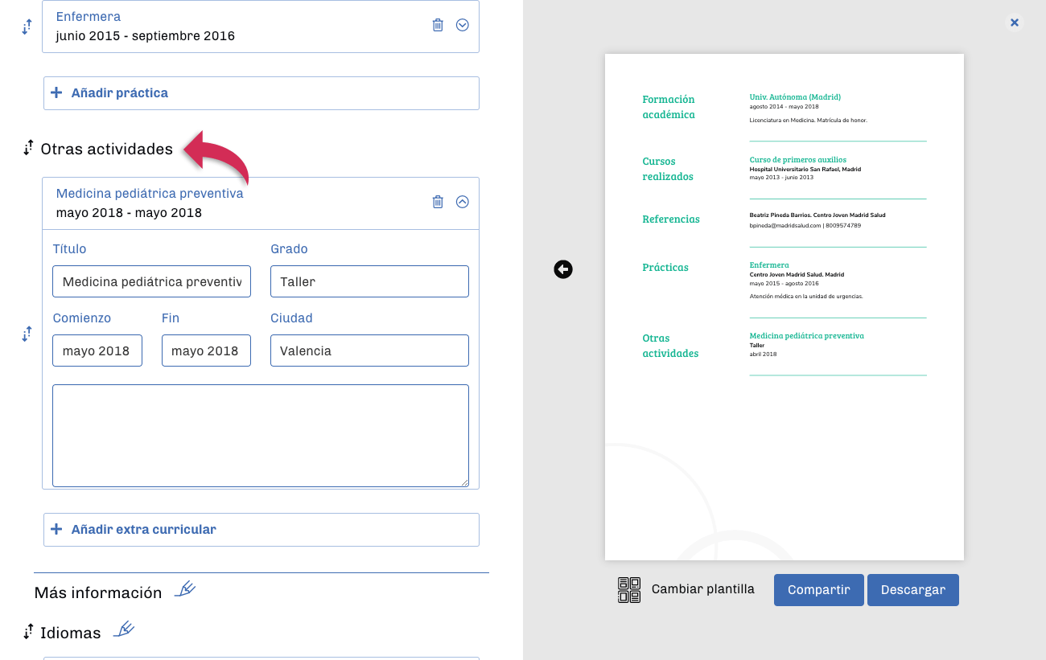This screenshot has width=1046, height=660.
Task: Click 'Univ. Autónoma (Madrid)' in preview
Action: [795, 96]
